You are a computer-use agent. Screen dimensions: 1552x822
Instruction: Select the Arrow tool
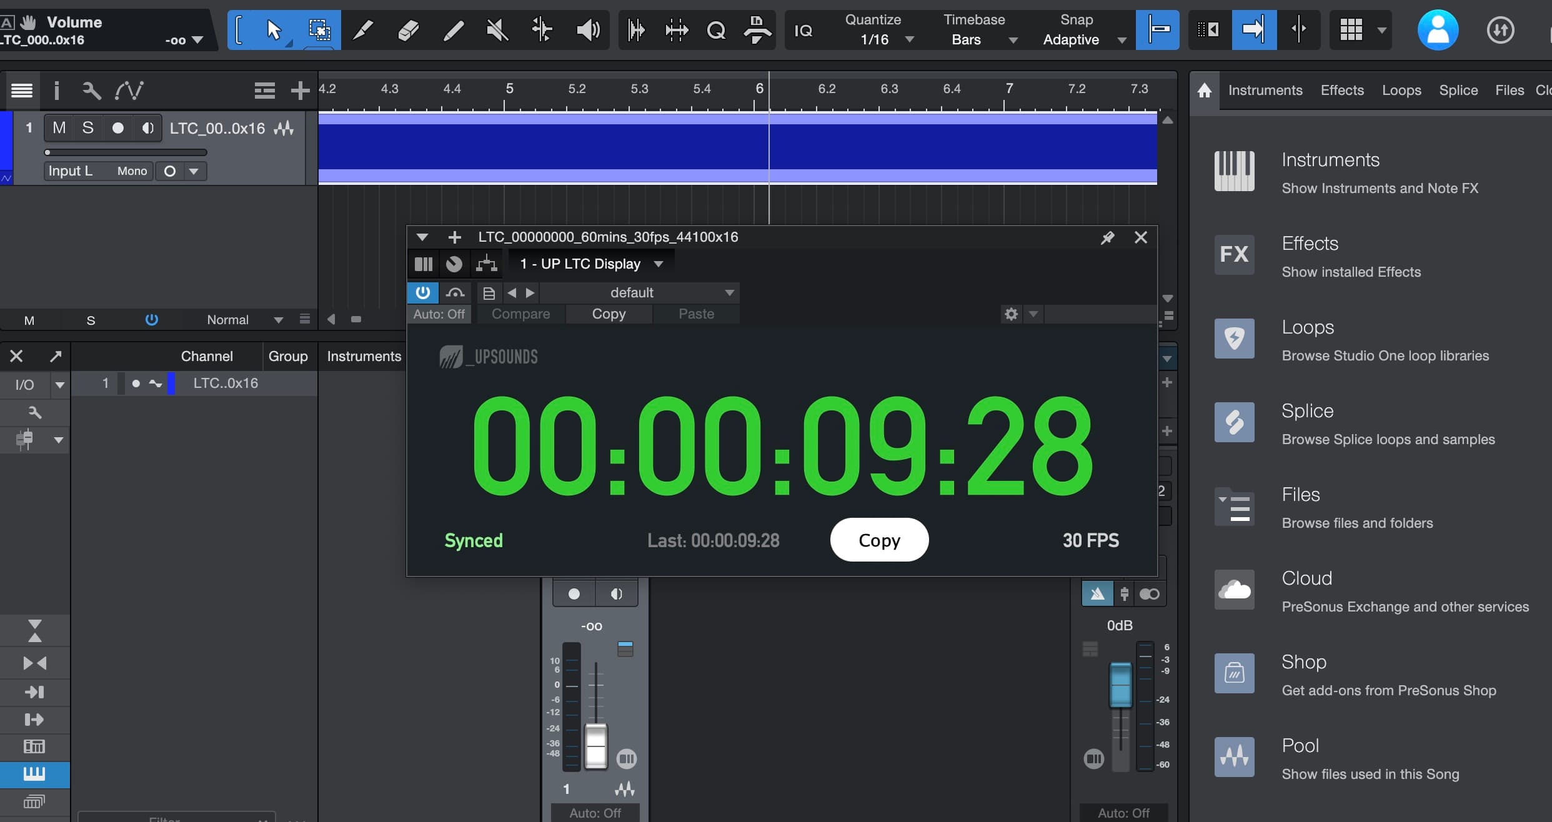click(x=274, y=30)
